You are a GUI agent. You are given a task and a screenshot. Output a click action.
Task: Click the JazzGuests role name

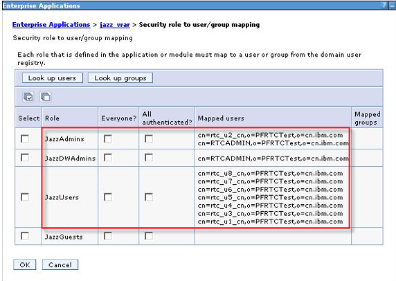pyautogui.click(x=64, y=237)
